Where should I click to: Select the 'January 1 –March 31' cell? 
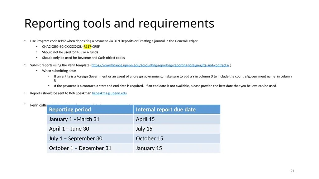90,119
